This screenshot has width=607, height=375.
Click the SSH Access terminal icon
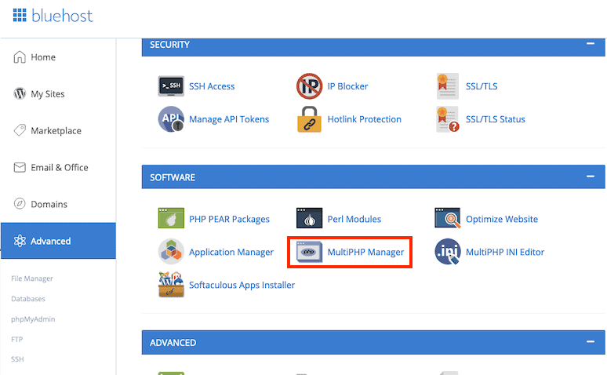(171, 86)
